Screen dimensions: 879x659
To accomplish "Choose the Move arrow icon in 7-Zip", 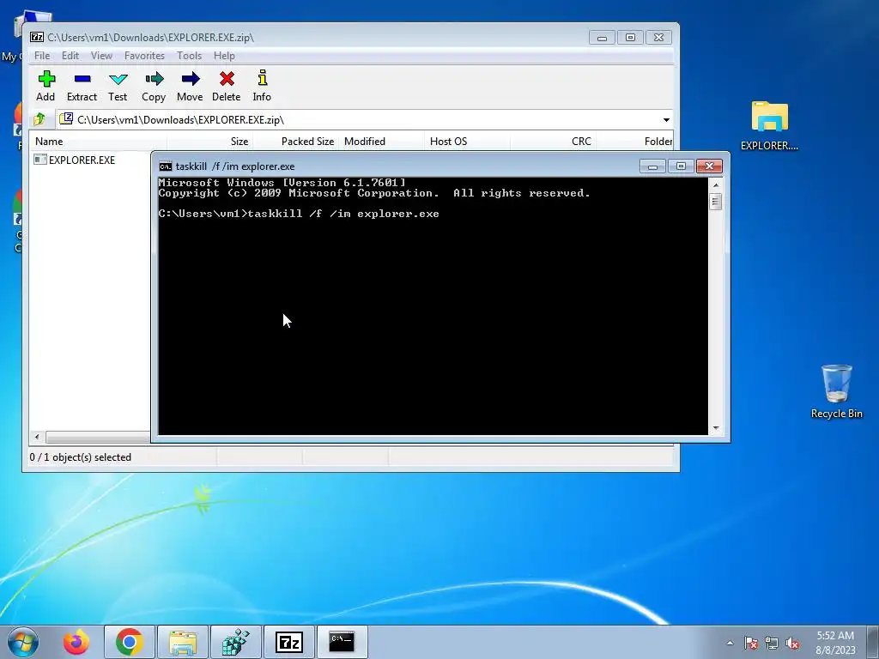I will (x=190, y=86).
